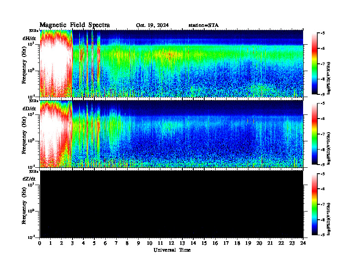The width and height of the screenshot is (361, 279).
Task: Click the -5 tick on dZ/dt color bar
Action: [x=323, y=174]
